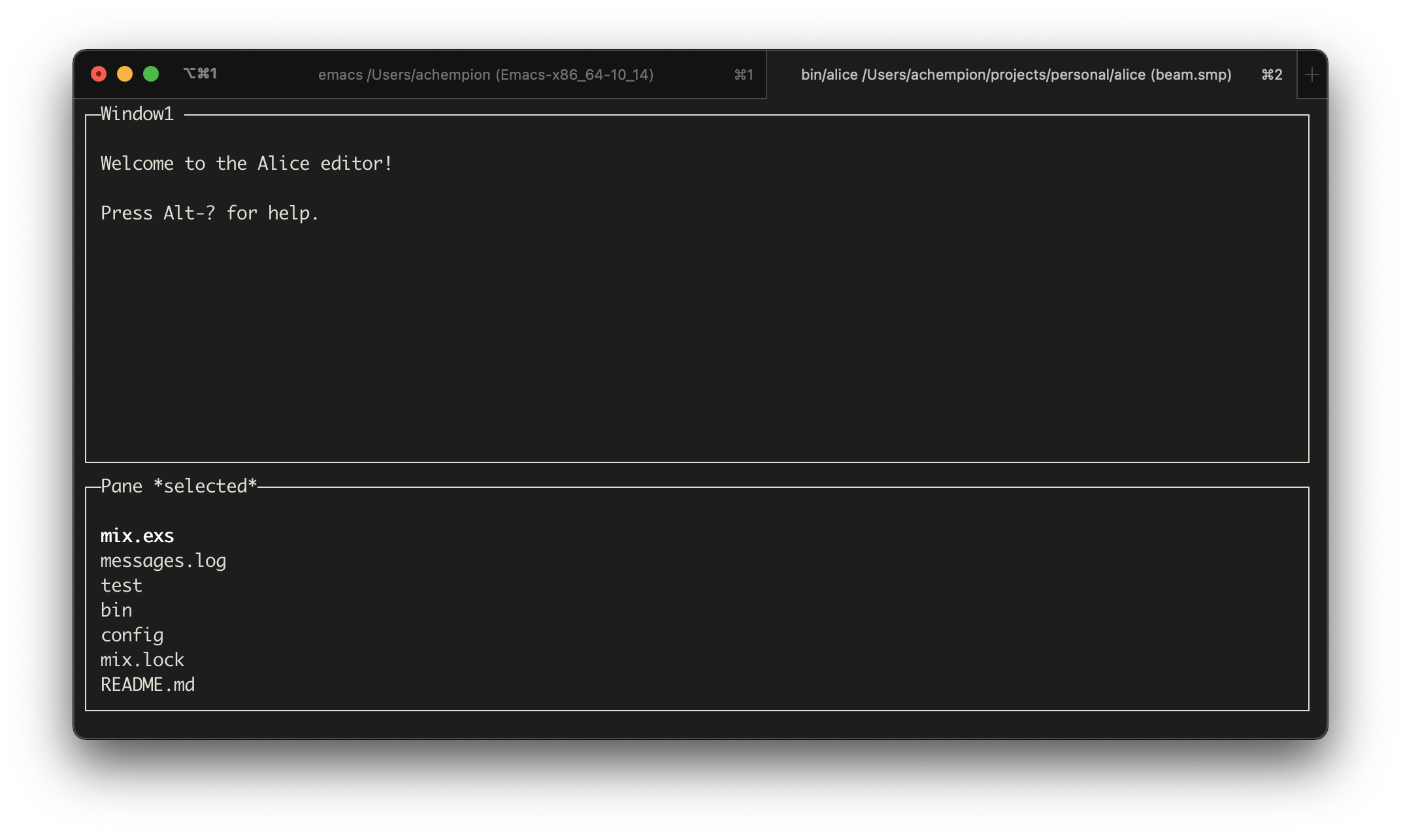The height and width of the screenshot is (836, 1401).
Task: Click the ⌘2 shortcut indicator on alice tab
Action: point(1272,74)
